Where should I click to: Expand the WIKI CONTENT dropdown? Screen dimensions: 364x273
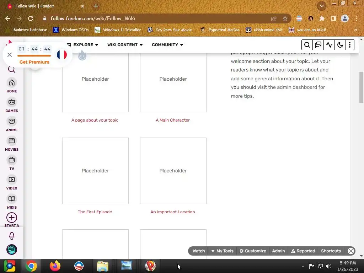125,45
